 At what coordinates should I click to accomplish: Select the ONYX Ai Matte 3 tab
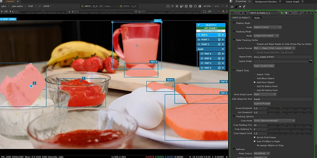coord(241,18)
